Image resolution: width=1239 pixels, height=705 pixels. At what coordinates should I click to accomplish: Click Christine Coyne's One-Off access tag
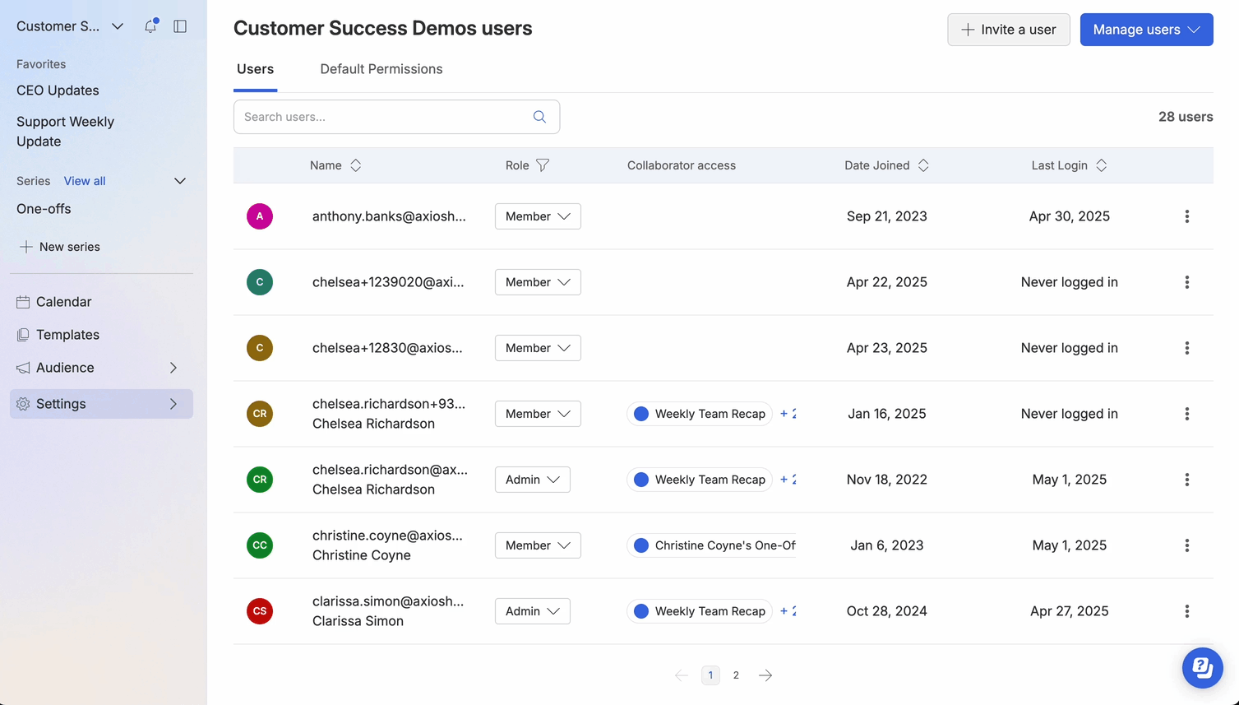point(712,545)
